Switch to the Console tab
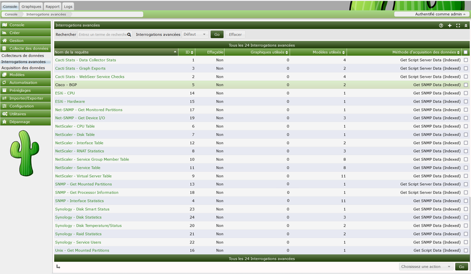Image resolution: width=471 pixels, height=274 pixels. [10, 6]
